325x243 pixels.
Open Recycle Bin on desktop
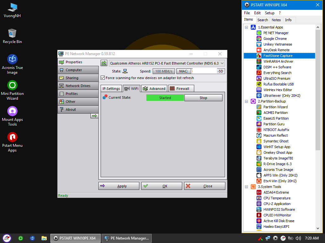[x=12, y=36]
